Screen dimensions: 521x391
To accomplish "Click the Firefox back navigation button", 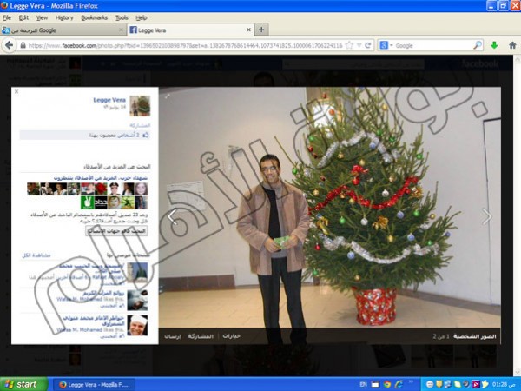I will point(10,45).
